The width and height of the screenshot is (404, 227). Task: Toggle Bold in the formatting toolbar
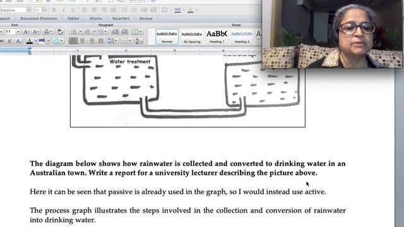pyautogui.click(x=54, y=10)
